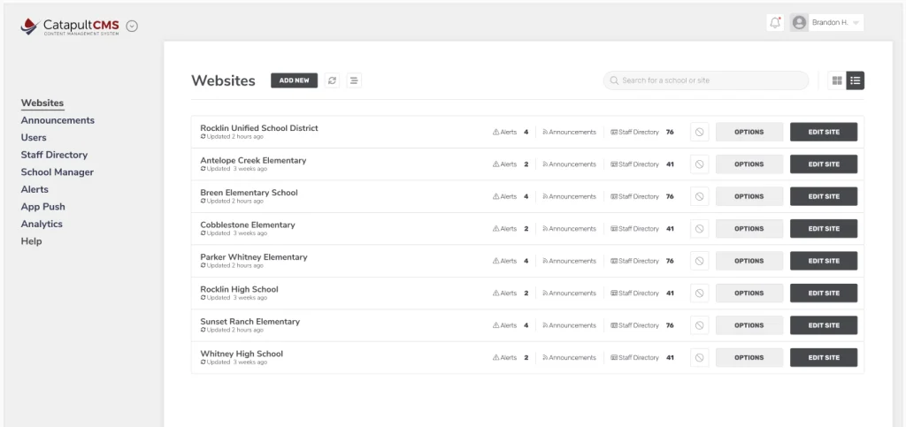Open Analytics in sidebar
The height and width of the screenshot is (427, 906).
pos(42,224)
